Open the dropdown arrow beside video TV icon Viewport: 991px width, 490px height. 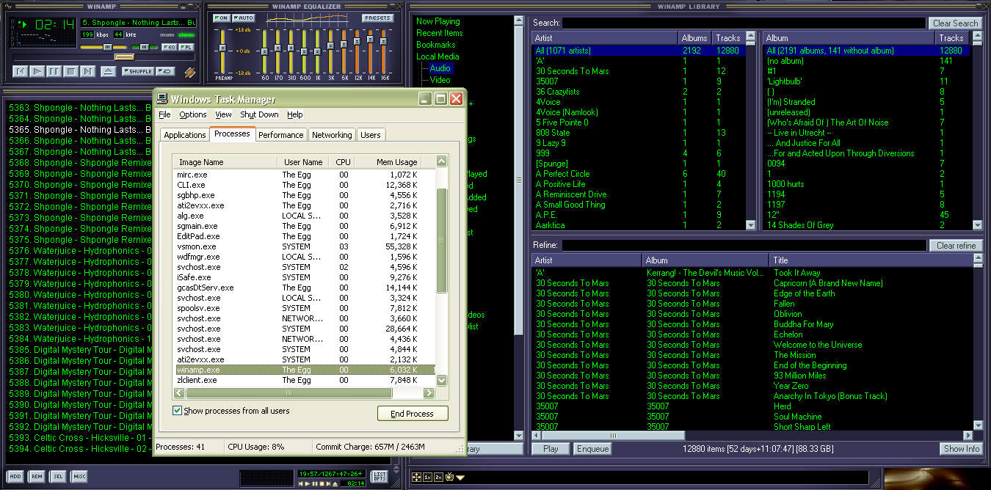[x=461, y=478]
